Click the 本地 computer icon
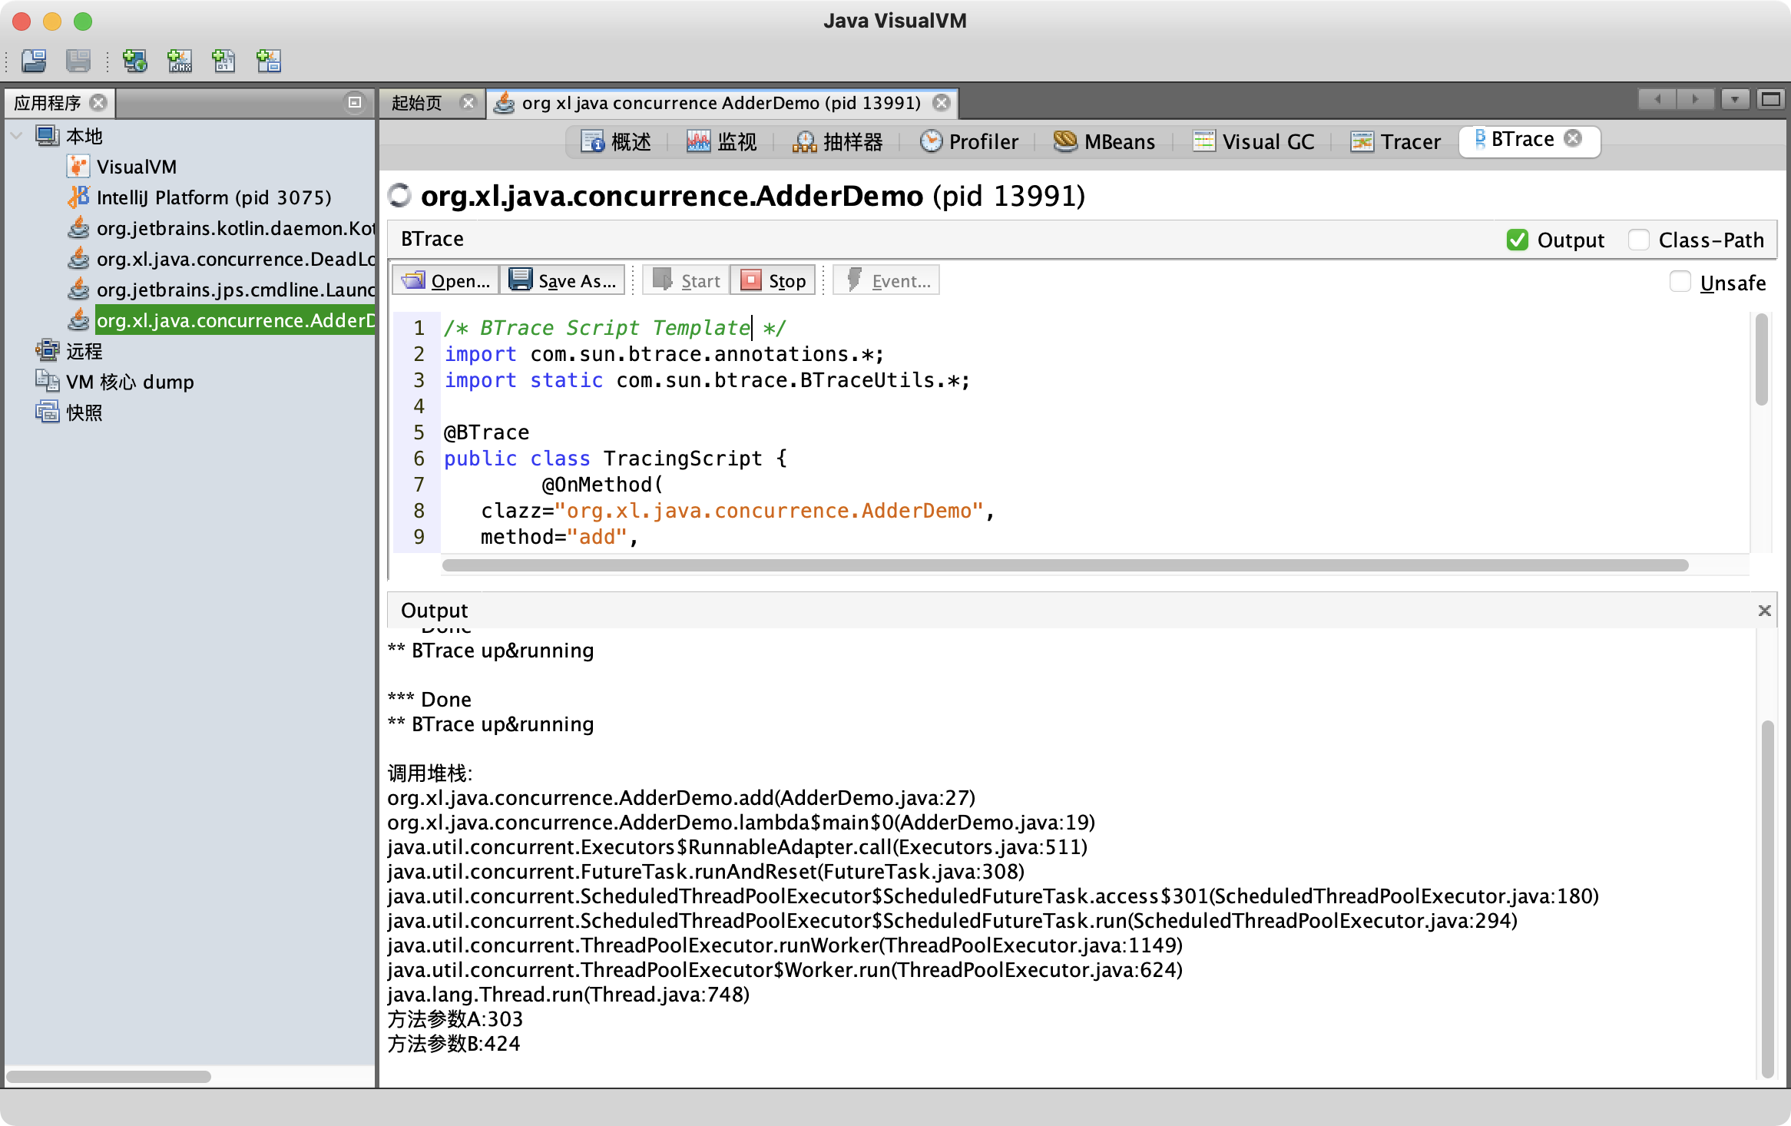Screen dimensions: 1791x1126 (x=47, y=136)
